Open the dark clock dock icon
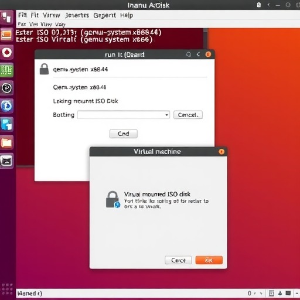This screenshot has width=300, height=300. 6,88
